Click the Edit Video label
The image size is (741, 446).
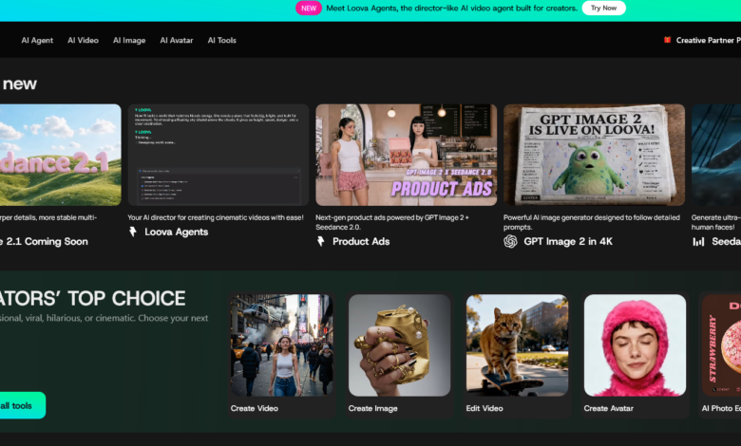coord(484,408)
